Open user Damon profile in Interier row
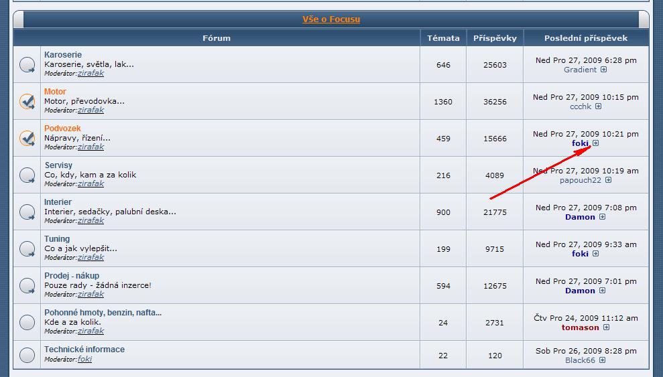 580,217
